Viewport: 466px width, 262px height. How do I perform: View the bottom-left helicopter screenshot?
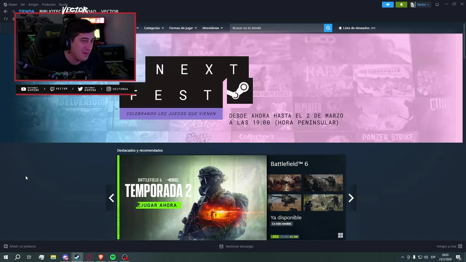(284, 202)
